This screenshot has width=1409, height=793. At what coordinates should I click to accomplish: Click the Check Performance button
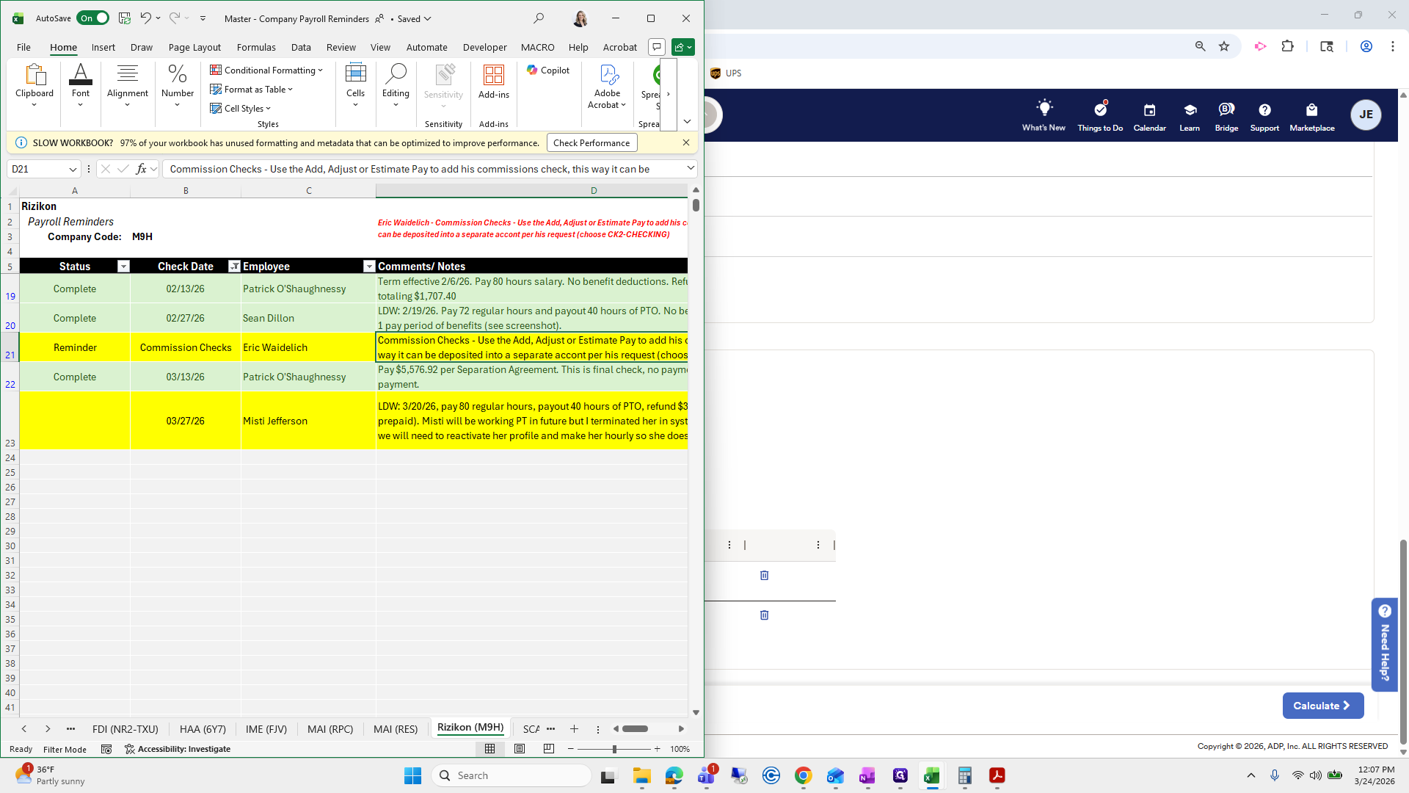click(591, 142)
